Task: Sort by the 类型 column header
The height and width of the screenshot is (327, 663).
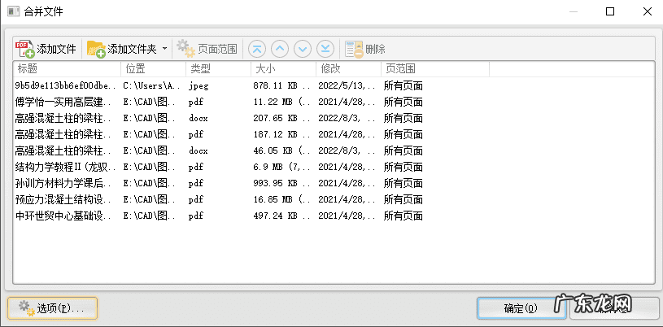Action: pos(219,69)
